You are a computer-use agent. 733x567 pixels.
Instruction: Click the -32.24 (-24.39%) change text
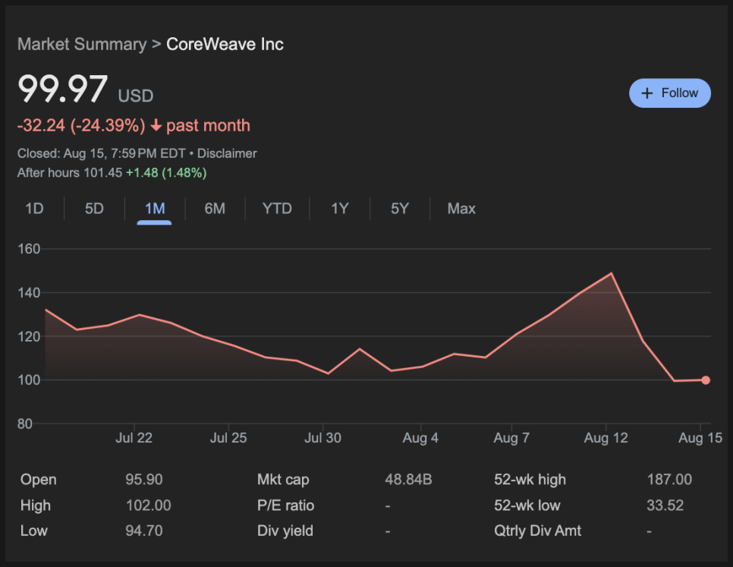[81, 125]
